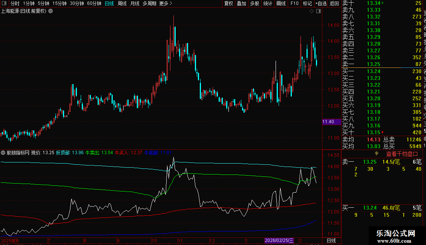426x245 pixels.
Task: Click the 现价: 13.25 indicator value
Action: (x=43, y=153)
